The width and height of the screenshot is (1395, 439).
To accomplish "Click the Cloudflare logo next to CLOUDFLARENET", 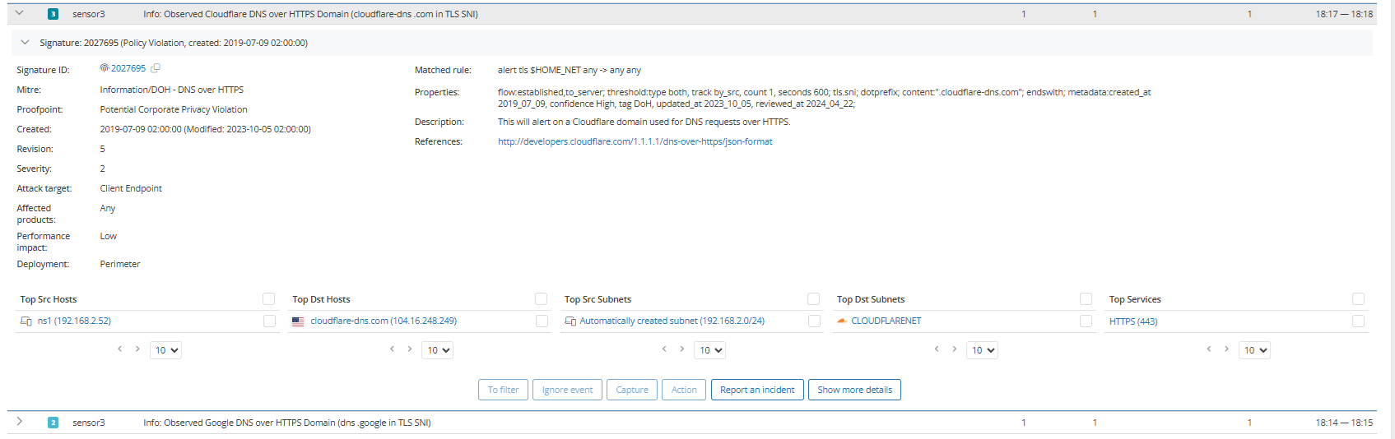I will (x=842, y=321).
